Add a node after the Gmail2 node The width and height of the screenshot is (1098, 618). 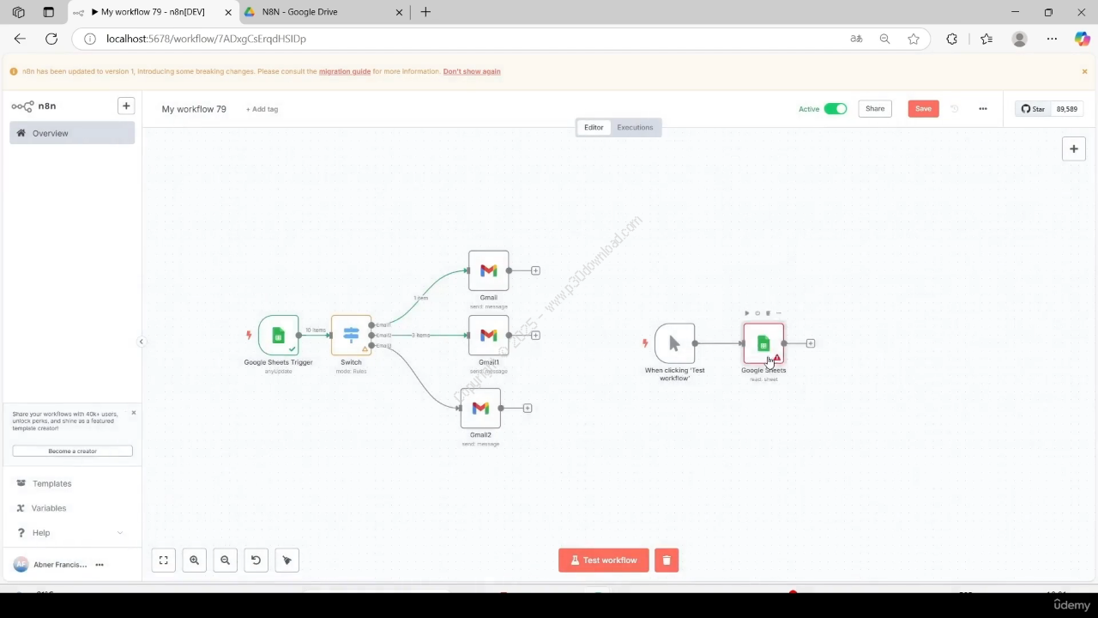(x=528, y=408)
